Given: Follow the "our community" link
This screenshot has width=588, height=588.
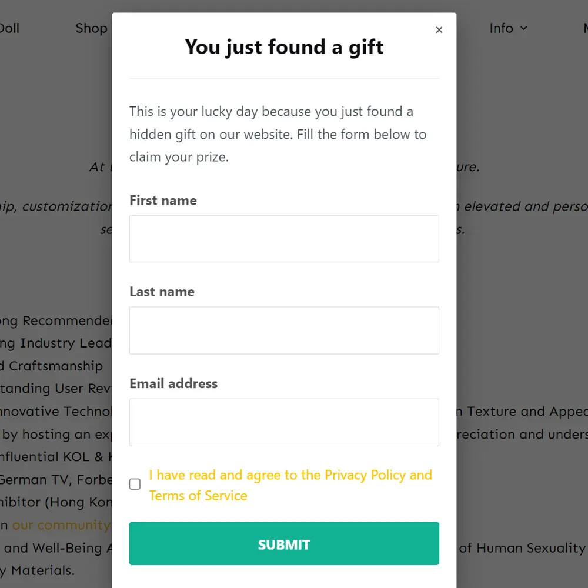Looking at the screenshot, I should tap(61, 524).
